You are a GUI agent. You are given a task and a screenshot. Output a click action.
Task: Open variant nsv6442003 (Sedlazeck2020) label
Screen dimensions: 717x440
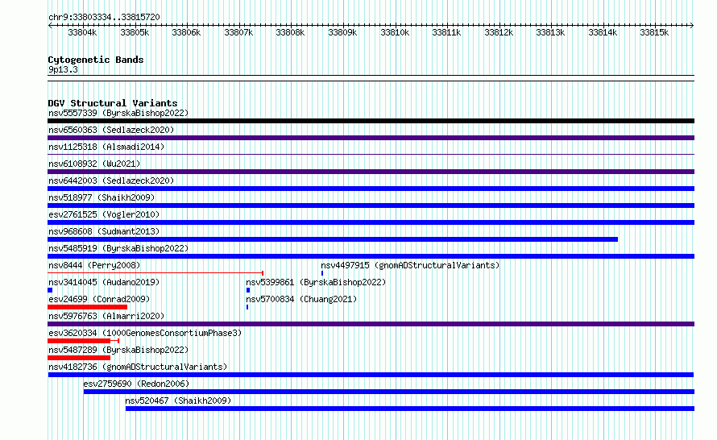tap(111, 181)
